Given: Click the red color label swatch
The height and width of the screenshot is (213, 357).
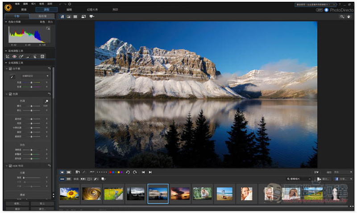Looking at the screenshot, I should click(x=110, y=172).
